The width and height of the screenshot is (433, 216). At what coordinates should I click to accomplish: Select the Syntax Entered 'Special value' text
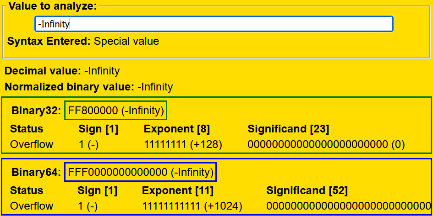click(126, 41)
